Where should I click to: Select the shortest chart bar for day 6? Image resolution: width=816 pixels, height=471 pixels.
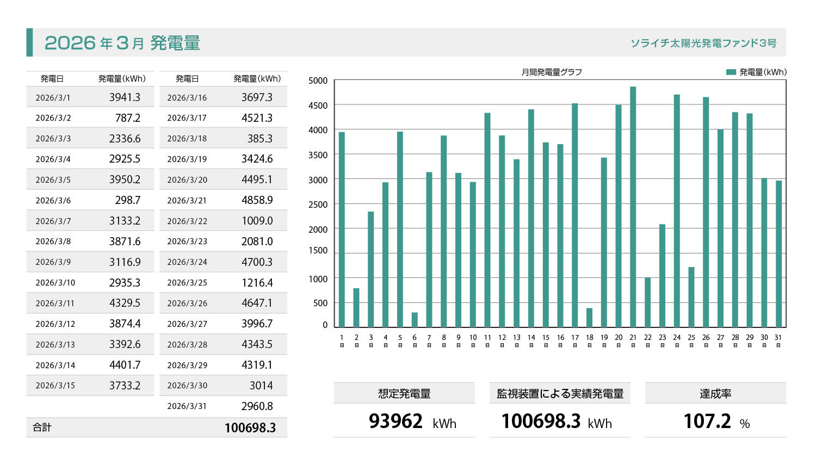pyautogui.click(x=415, y=320)
